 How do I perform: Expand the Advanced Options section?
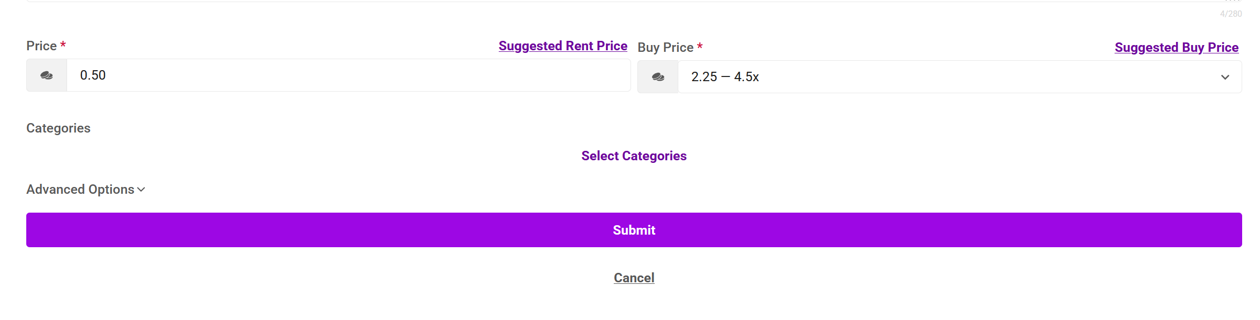(80, 189)
